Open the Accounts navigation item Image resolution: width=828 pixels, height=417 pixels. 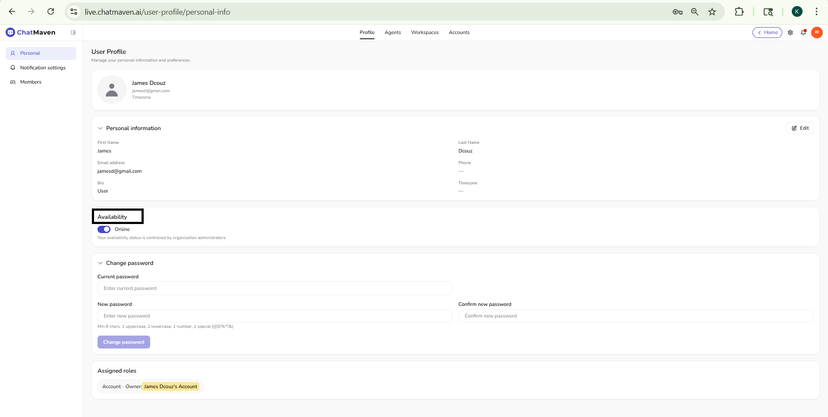point(459,32)
